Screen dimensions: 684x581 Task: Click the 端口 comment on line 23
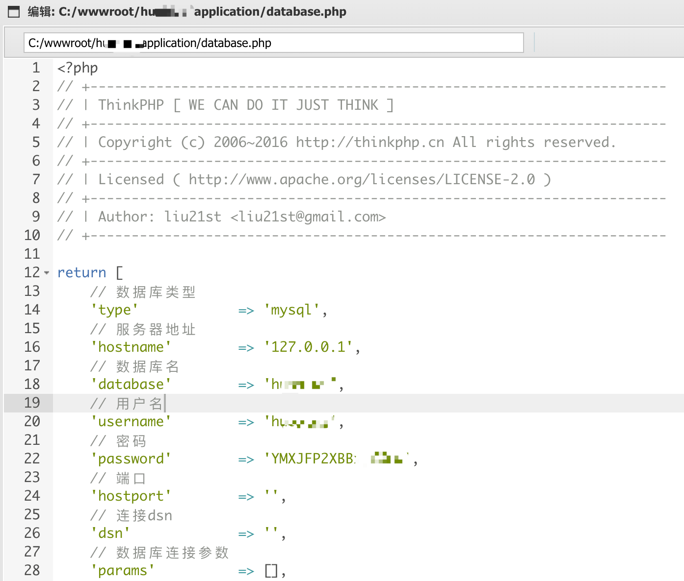[118, 478]
